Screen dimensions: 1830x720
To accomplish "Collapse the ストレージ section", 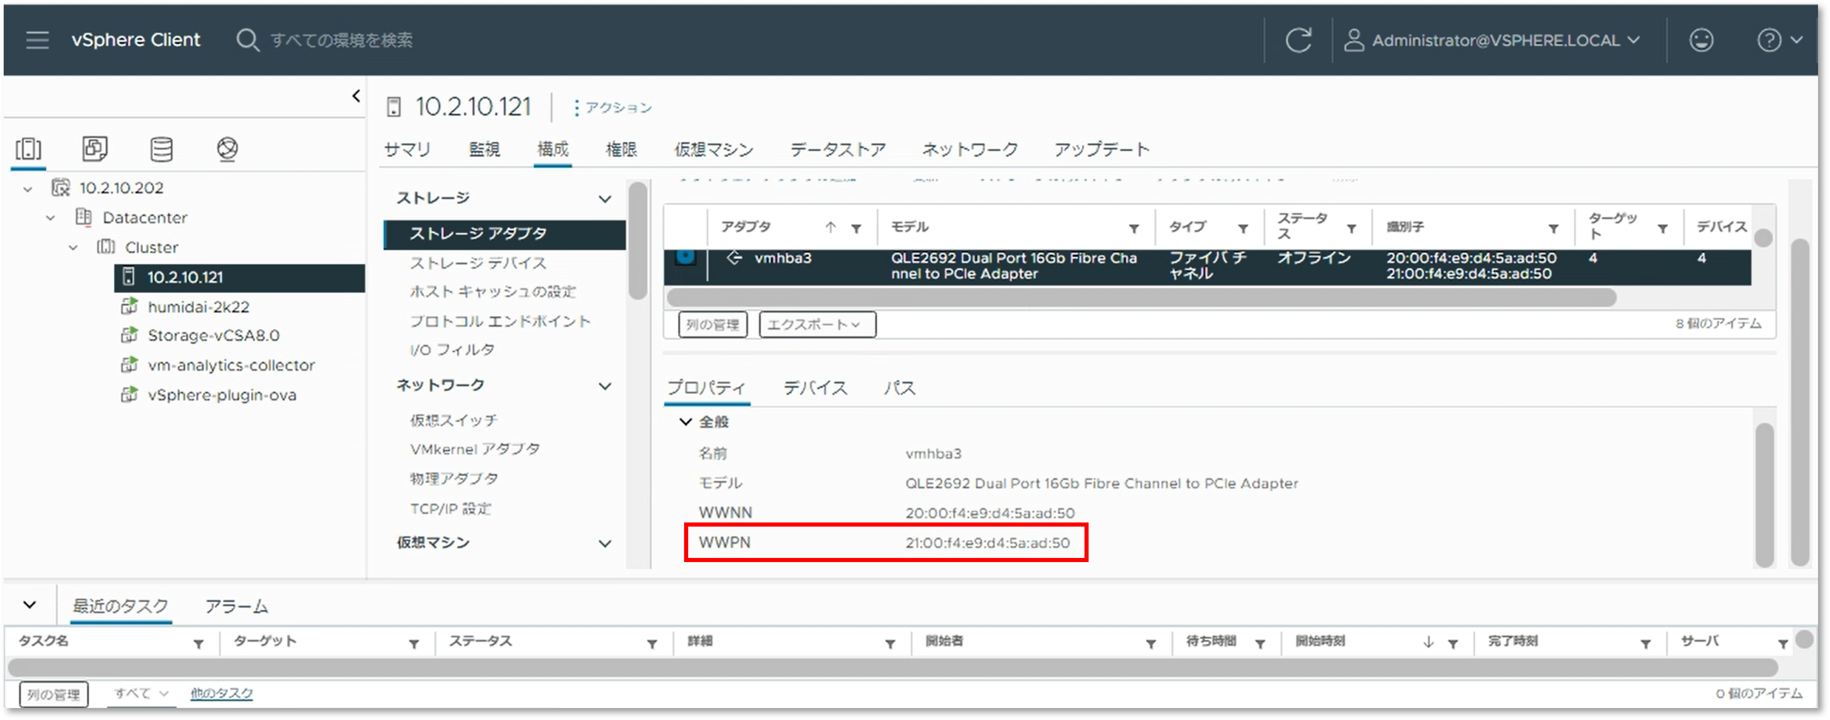I will [x=605, y=199].
